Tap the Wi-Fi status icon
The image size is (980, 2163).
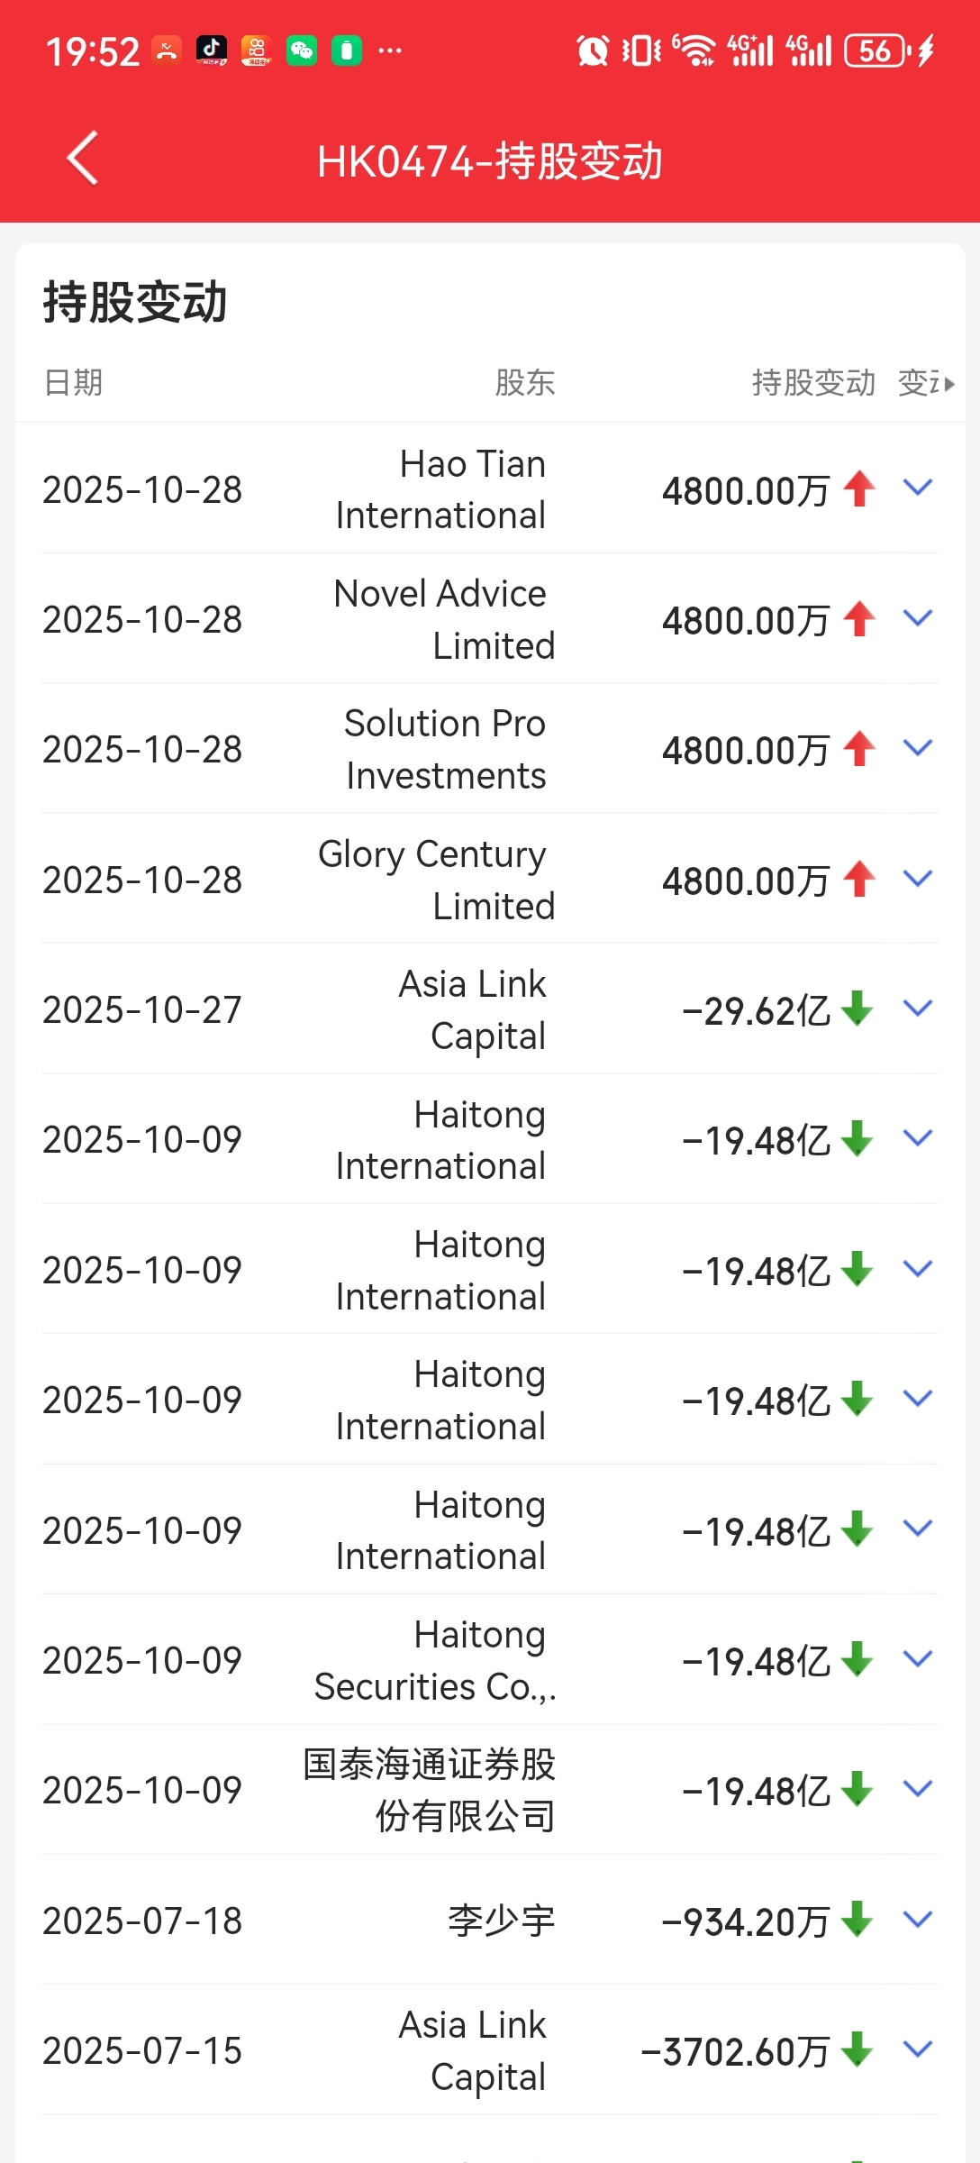(x=696, y=51)
